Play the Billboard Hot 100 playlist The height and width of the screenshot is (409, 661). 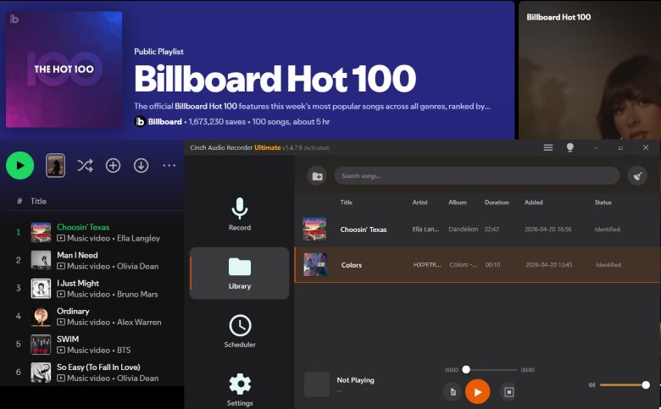click(19, 165)
